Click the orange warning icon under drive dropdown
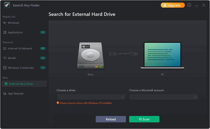The width and height of the screenshot is (210, 129). pyautogui.click(x=58, y=103)
